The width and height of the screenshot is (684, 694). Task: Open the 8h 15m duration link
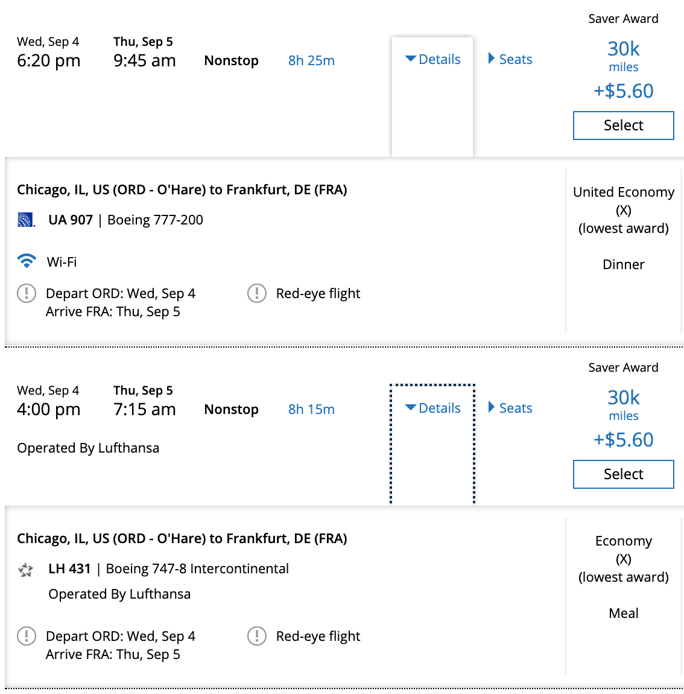[311, 409]
